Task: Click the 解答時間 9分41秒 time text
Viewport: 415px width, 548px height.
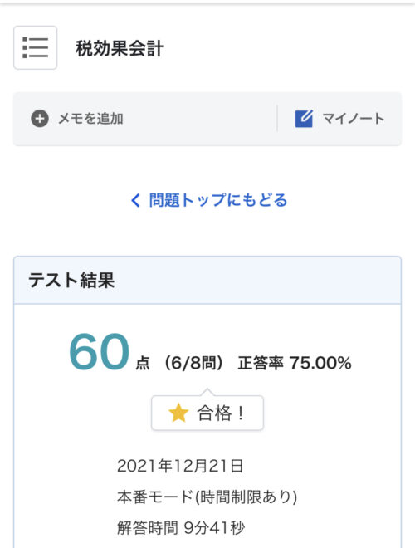Action: click(x=181, y=527)
